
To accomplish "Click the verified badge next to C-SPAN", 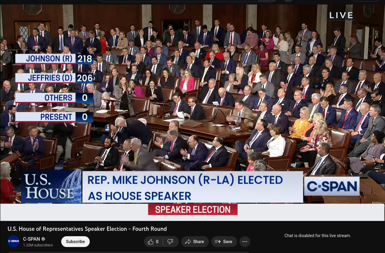I will click(43, 239).
